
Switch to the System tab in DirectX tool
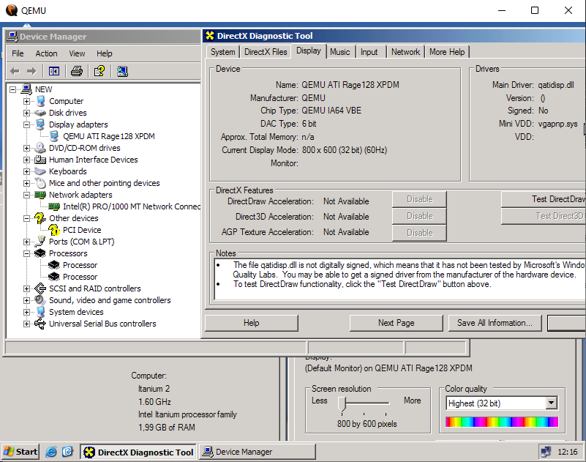[x=222, y=52]
